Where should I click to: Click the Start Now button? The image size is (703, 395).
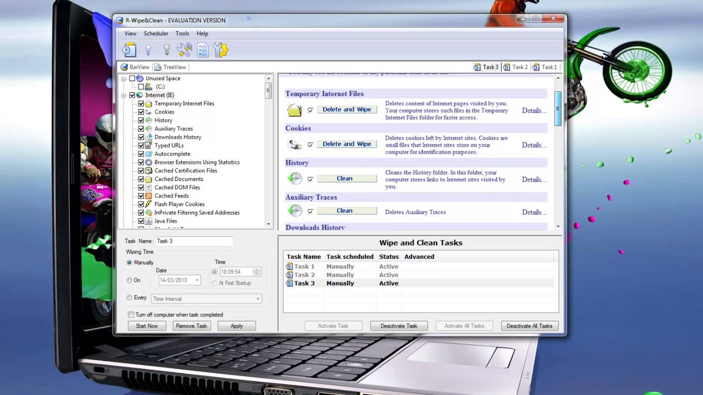tap(147, 326)
